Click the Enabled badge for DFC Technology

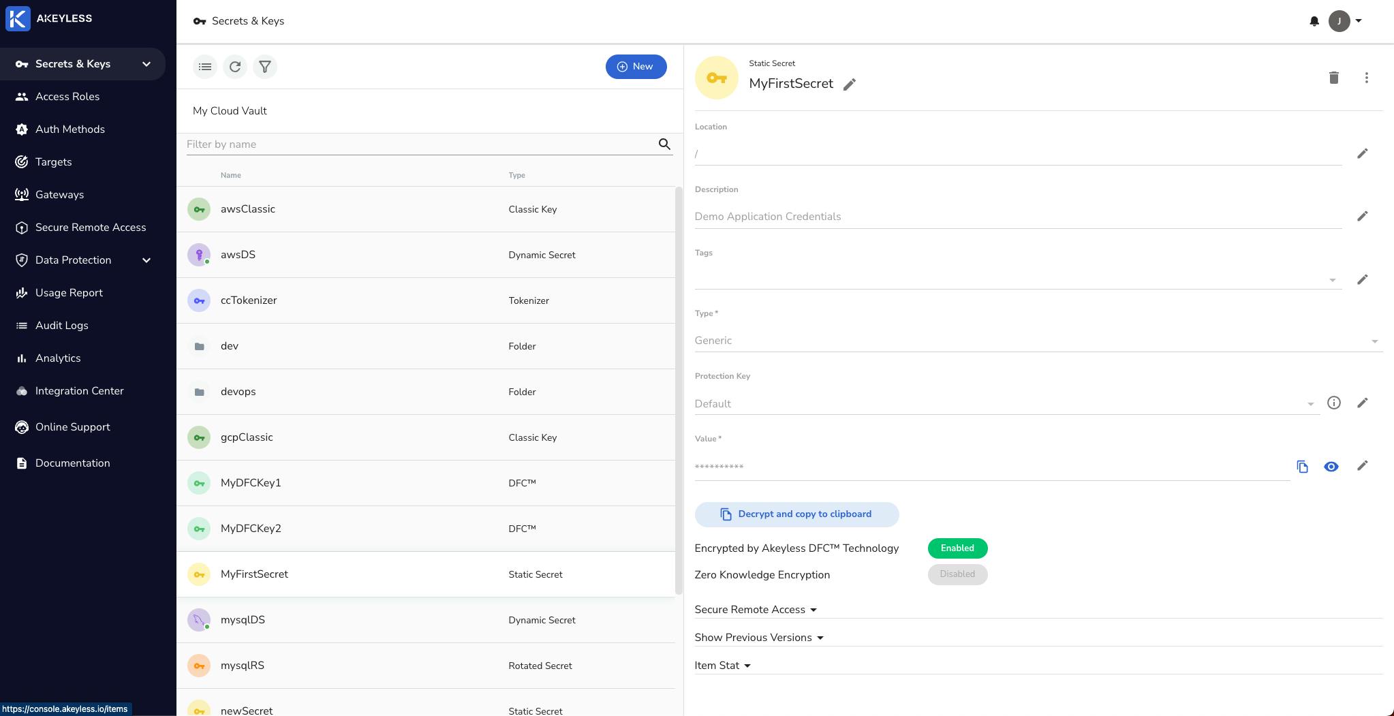coord(957,548)
